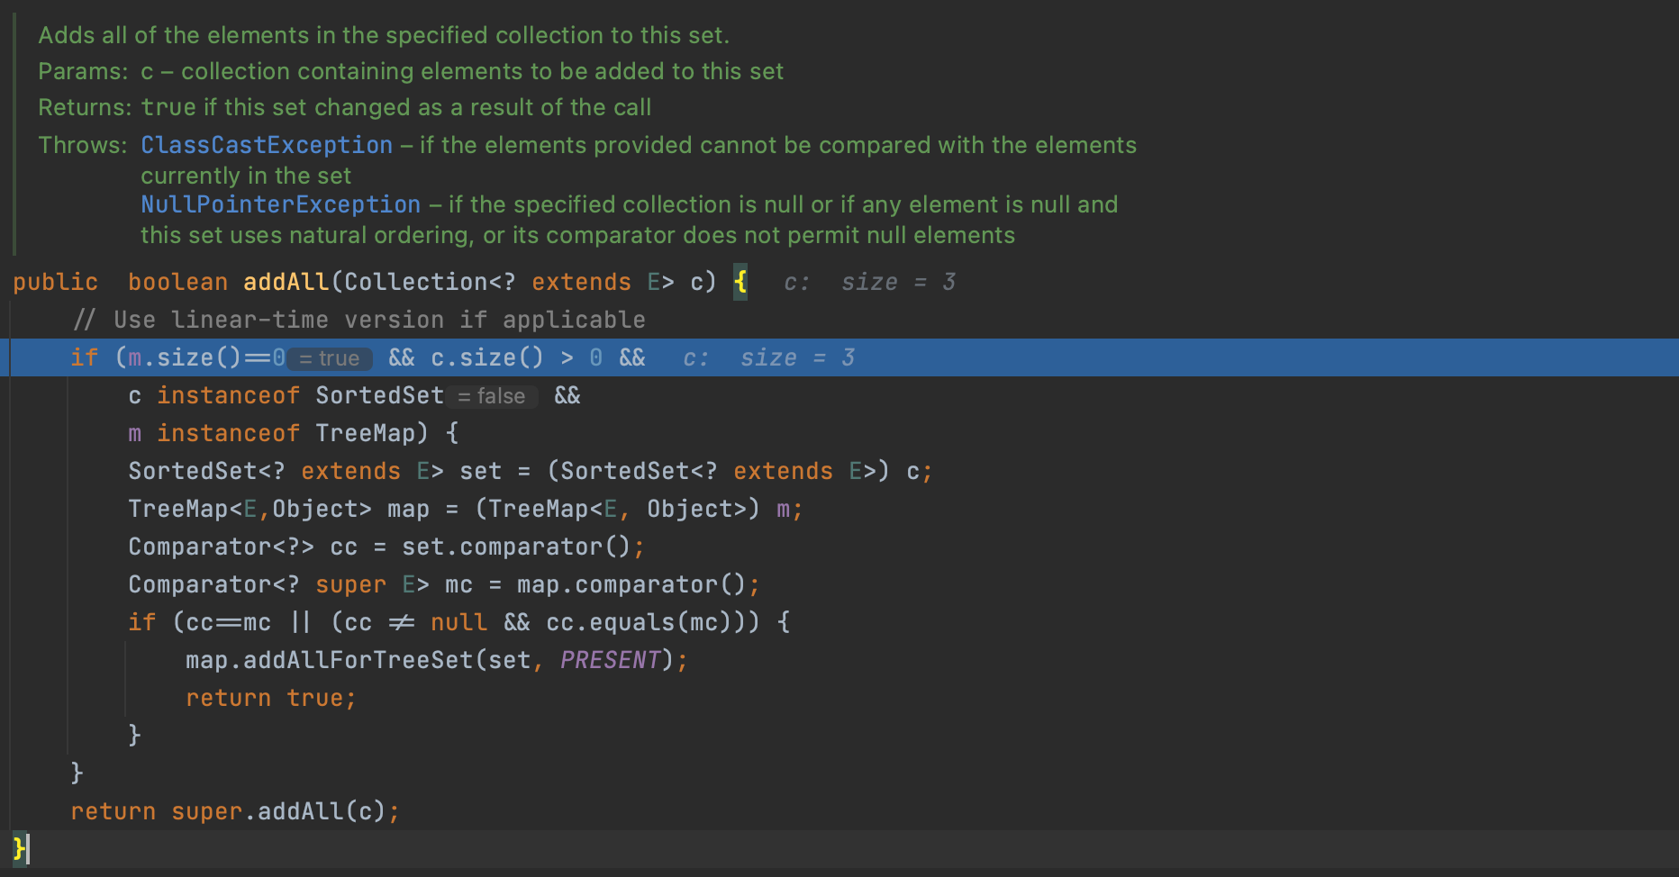Click the 'Collection' parameter type
This screenshot has width=1679, height=877.
416,282
